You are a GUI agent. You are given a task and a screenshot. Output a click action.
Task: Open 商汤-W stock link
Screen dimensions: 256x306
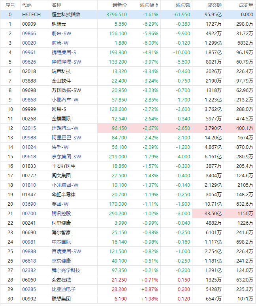pyautogui.click(x=60, y=43)
